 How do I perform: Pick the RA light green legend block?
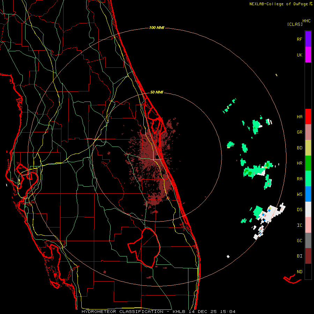click(308, 179)
